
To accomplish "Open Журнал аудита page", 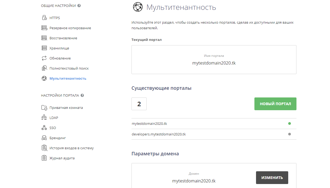I will 62,158.
